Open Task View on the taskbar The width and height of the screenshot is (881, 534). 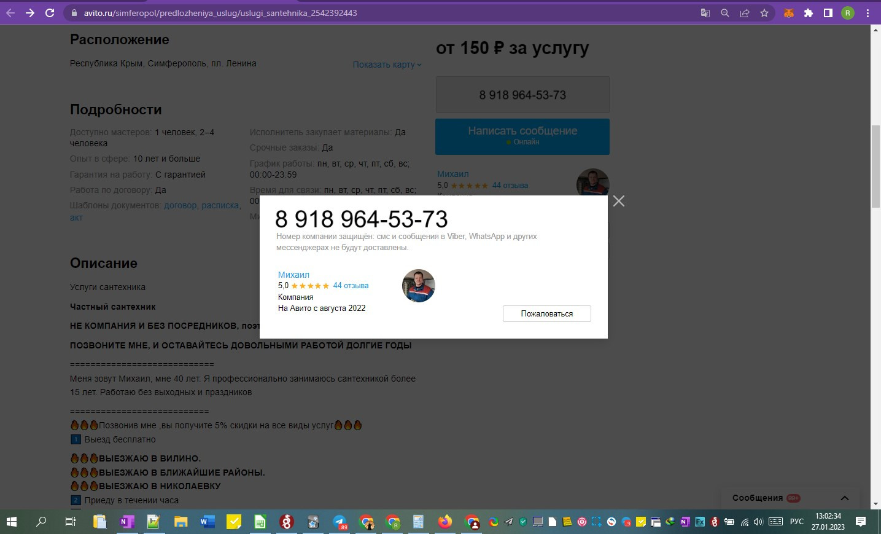71,522
